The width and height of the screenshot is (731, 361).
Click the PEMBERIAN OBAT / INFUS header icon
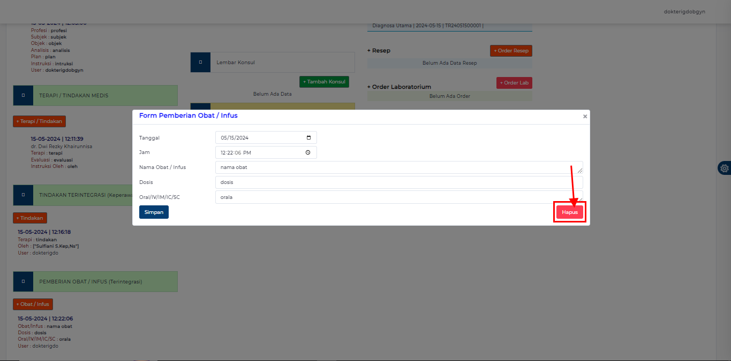pos(23,281)
